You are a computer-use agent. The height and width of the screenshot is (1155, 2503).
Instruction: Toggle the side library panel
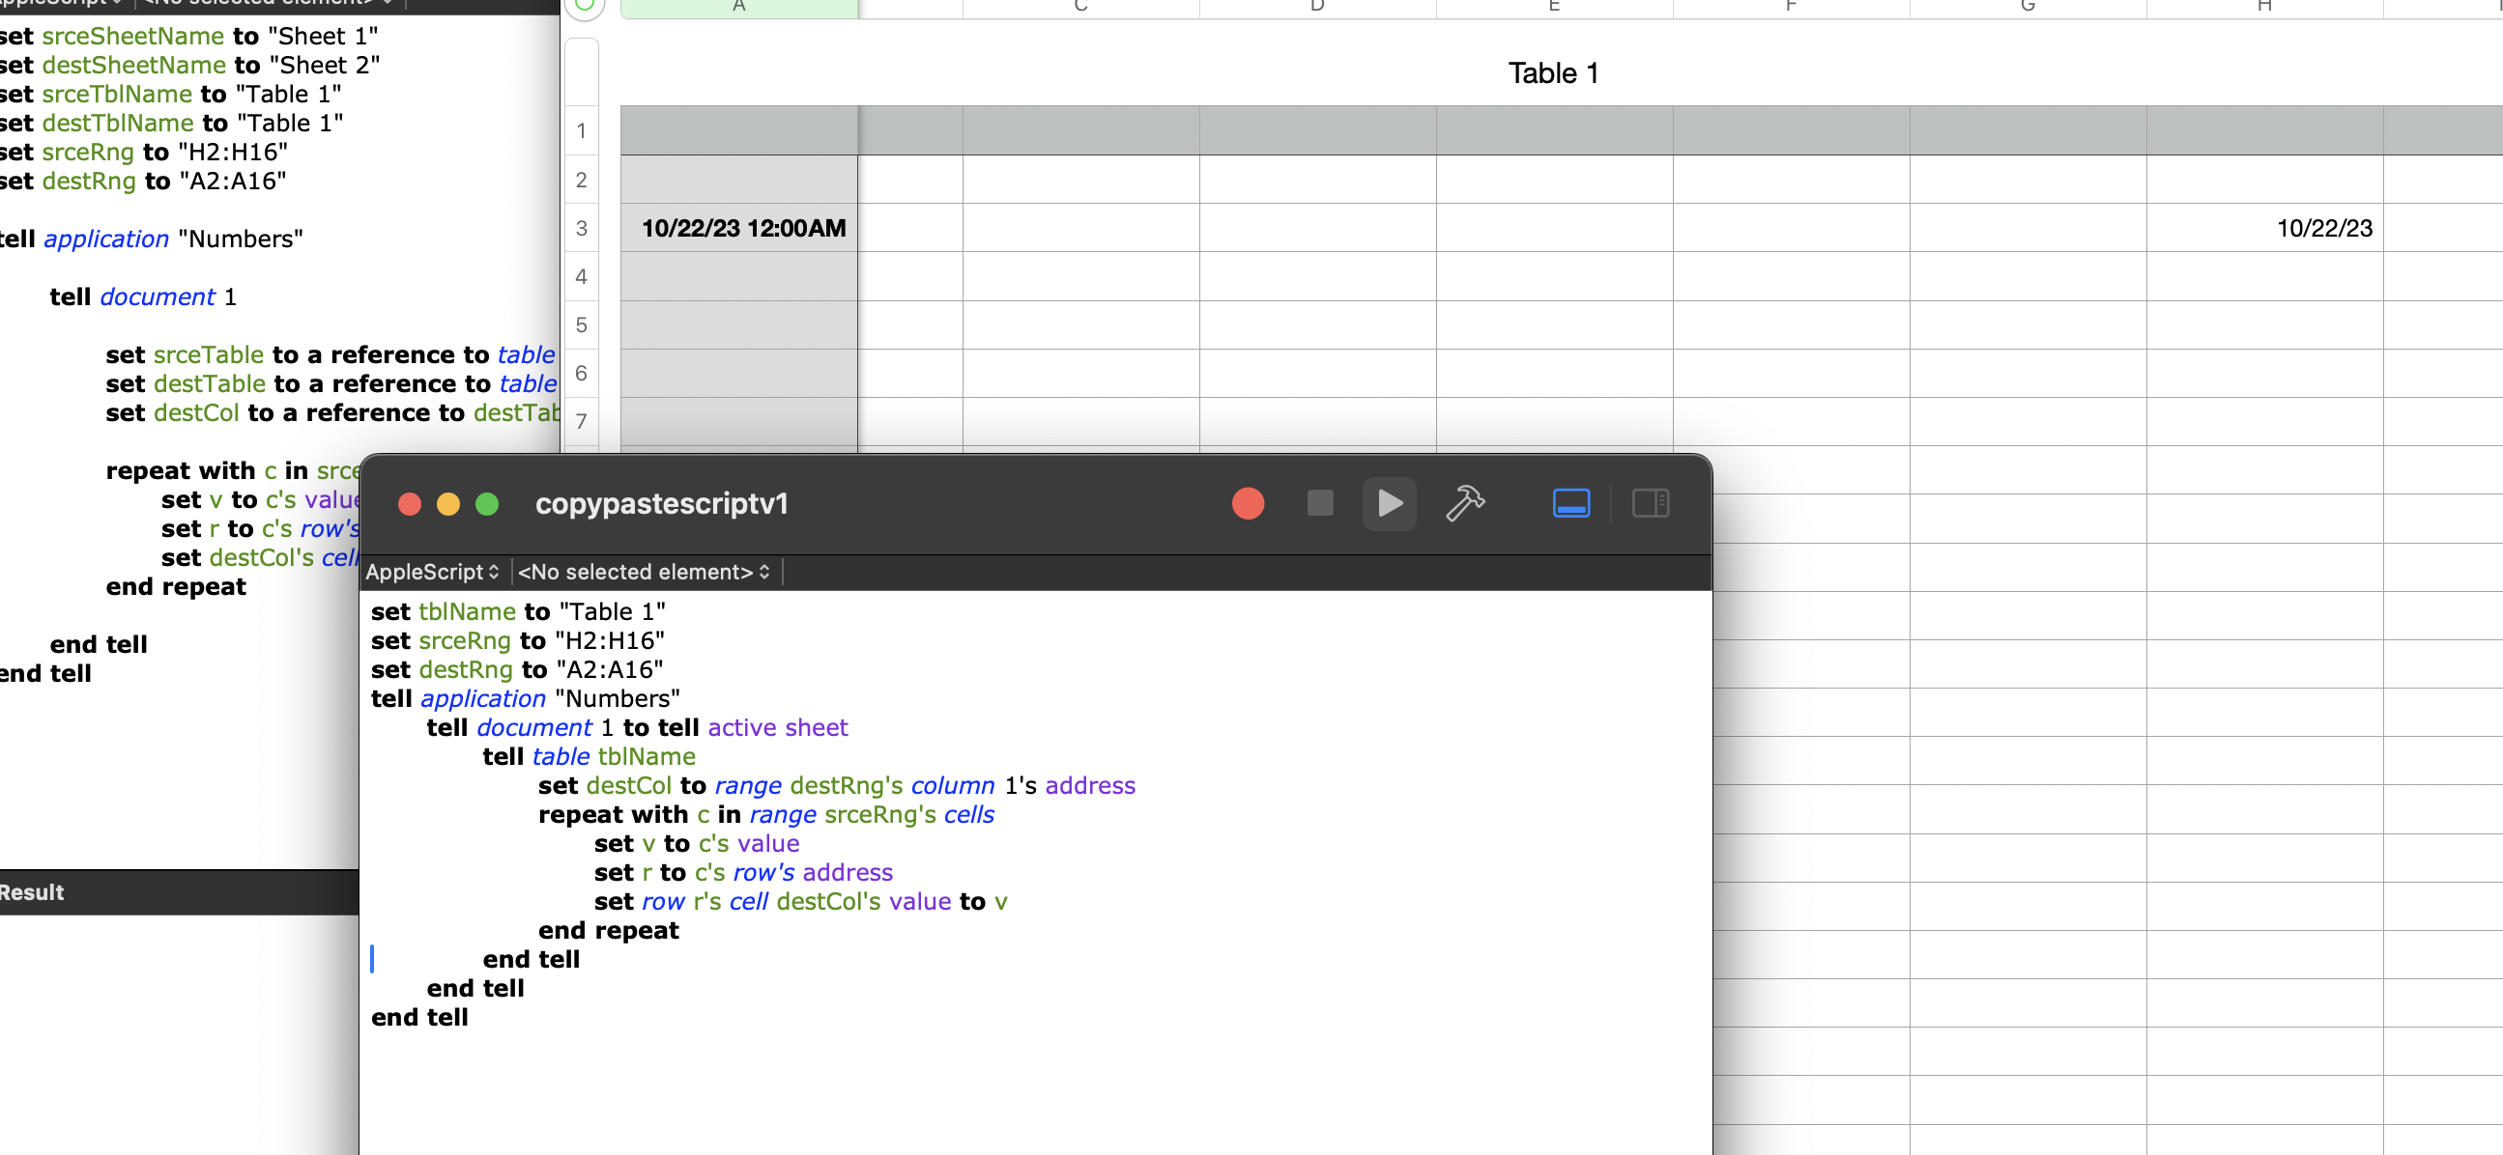(1650, 504)
